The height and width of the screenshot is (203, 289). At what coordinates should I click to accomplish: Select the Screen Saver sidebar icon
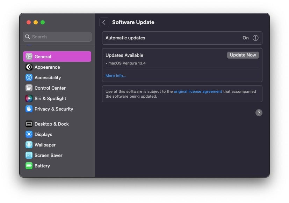(29, 155)
